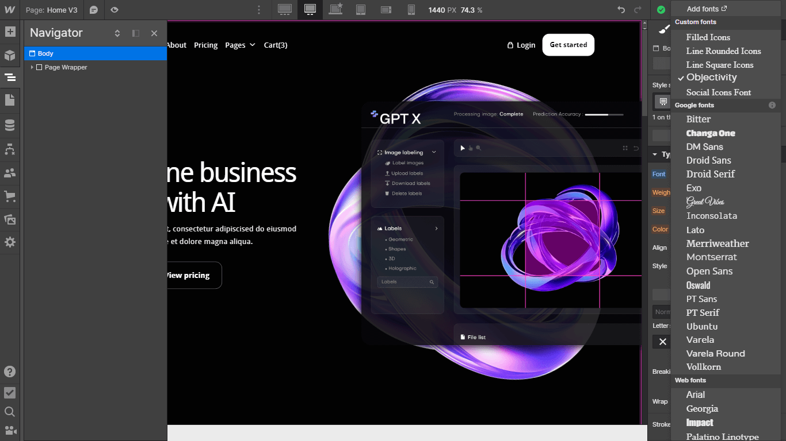
Task: Open Site Settings with the gear icon
Action: click(x=9, y=242)
